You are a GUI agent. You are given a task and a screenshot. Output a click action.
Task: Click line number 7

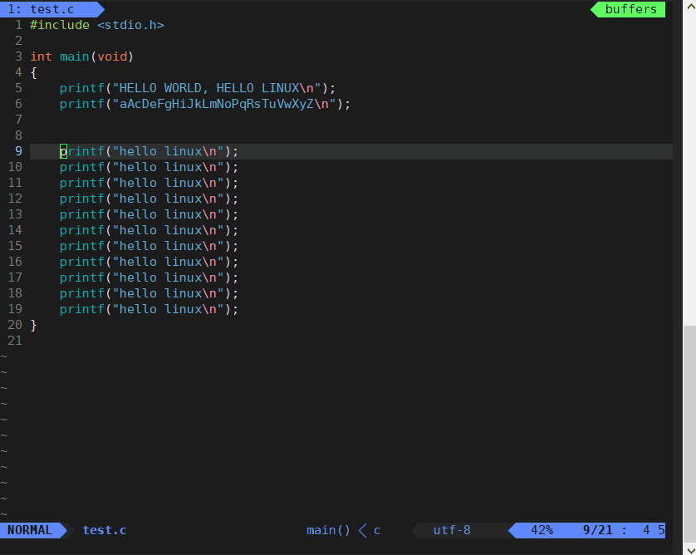tap(18, 120)
